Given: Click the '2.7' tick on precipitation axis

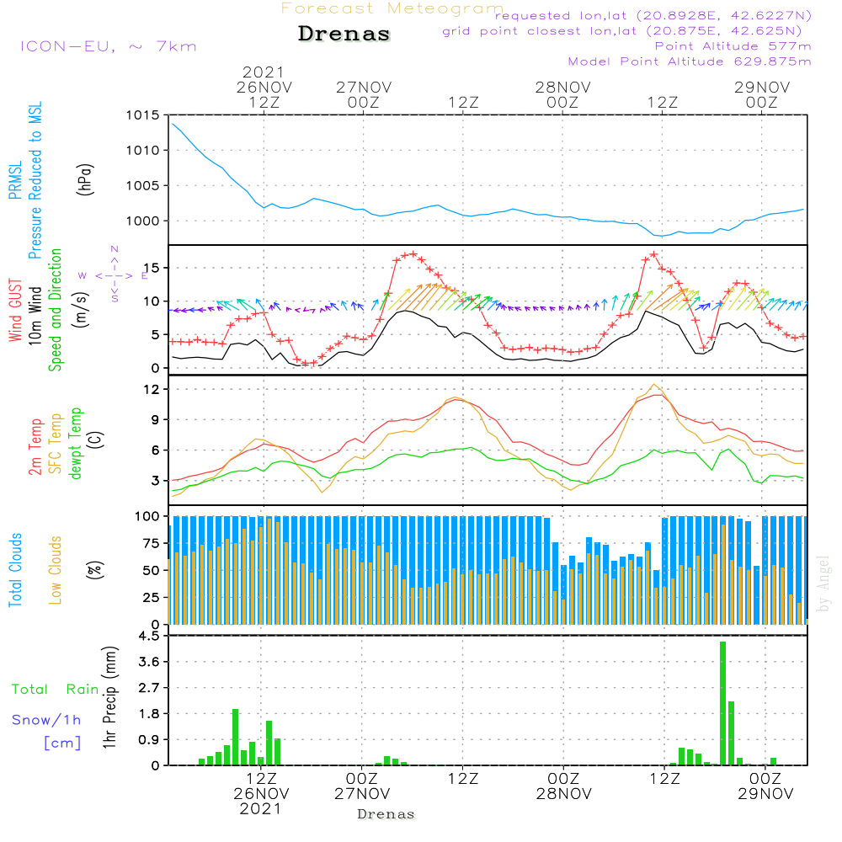Looking at the screenshot, I should coord(149,688).
